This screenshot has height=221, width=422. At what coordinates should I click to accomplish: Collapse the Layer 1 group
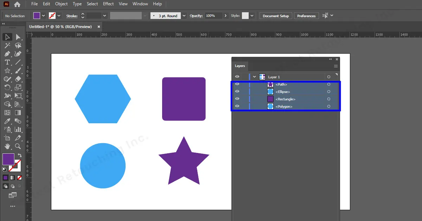(x=254, y=77)
